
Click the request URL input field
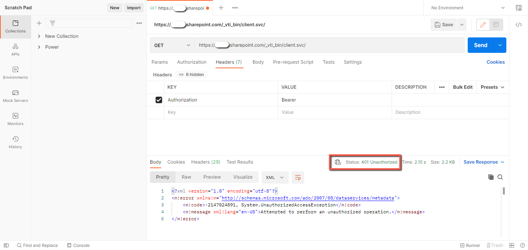329,45
